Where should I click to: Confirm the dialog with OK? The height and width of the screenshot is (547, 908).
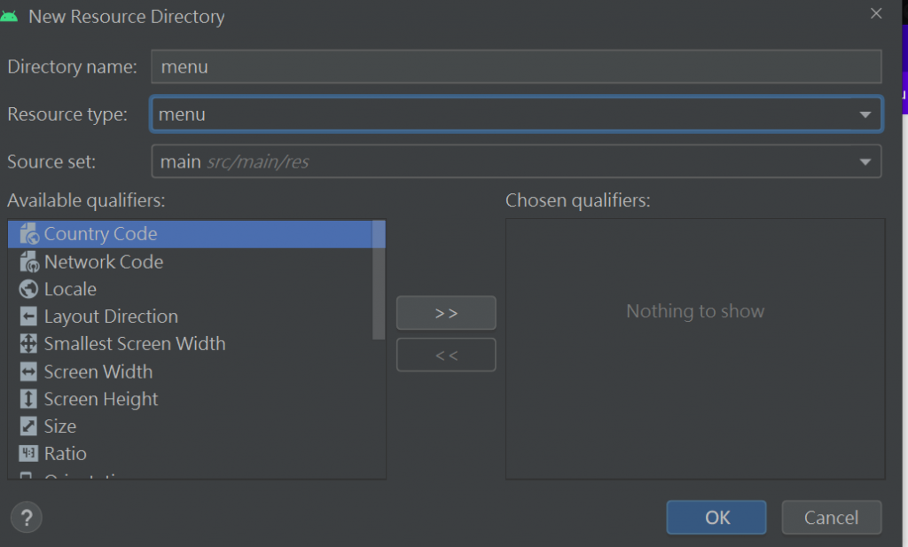716,518
